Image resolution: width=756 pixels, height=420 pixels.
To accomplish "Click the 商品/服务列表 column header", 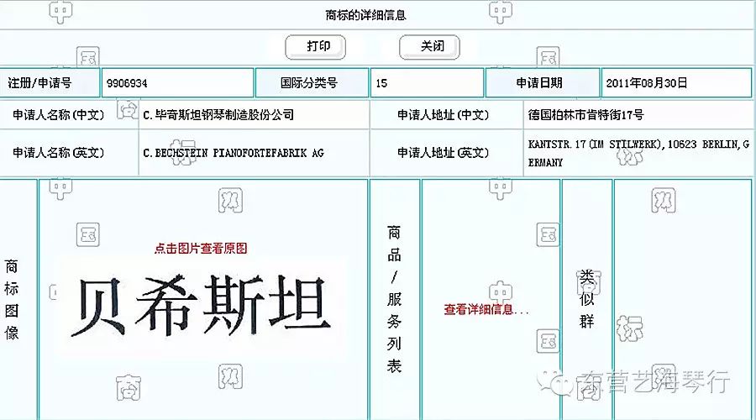I will point(394,299).
